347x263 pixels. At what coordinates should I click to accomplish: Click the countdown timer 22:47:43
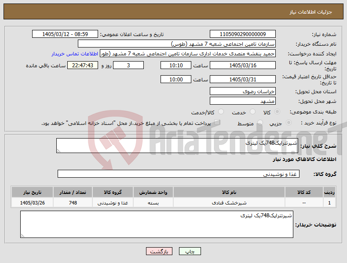(83, 65)
